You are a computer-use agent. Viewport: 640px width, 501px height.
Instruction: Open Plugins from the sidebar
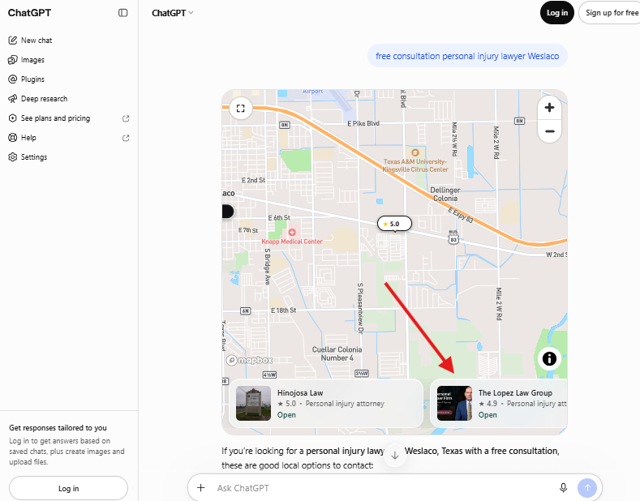(x=69, y=79)
